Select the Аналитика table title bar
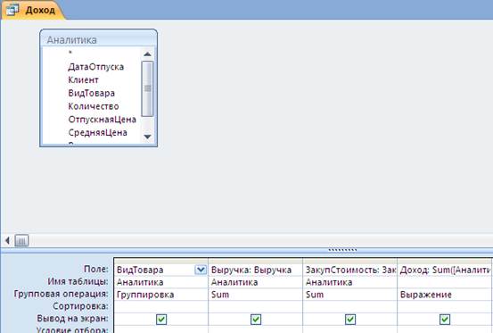 tap(98, 39)
